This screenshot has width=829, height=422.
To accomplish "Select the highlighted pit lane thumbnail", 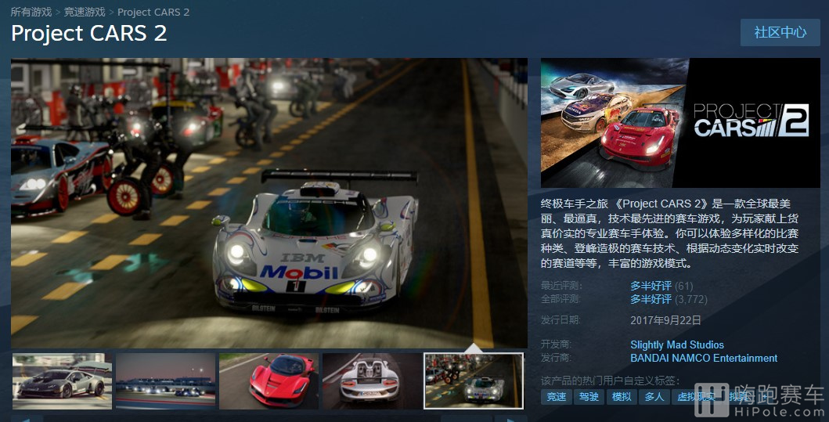I will pos(474,381).
